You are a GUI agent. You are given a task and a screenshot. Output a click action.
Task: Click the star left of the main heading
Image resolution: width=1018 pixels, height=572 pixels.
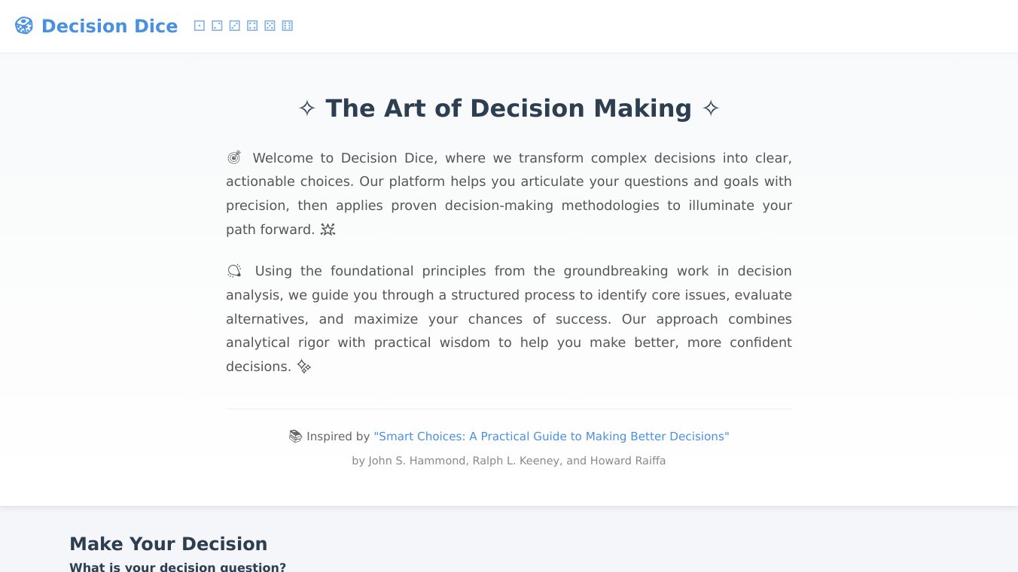click(x=306, y=108)
